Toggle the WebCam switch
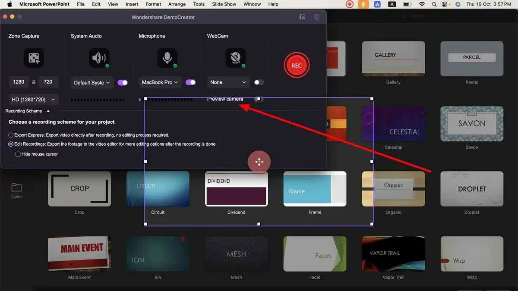This screenshot has height=291, width=518. (x=259, y=82)
